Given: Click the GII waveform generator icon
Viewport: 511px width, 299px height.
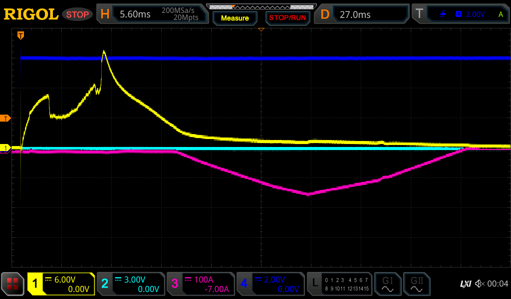Looking at the screenshot, I should pos(417,284).
